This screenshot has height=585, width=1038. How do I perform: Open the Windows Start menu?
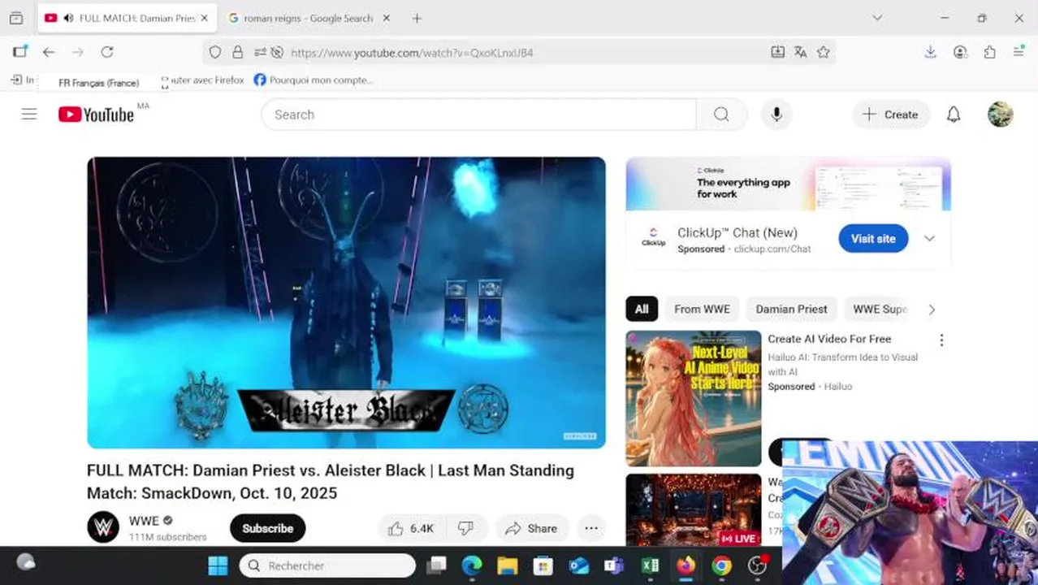pos(218,565)
